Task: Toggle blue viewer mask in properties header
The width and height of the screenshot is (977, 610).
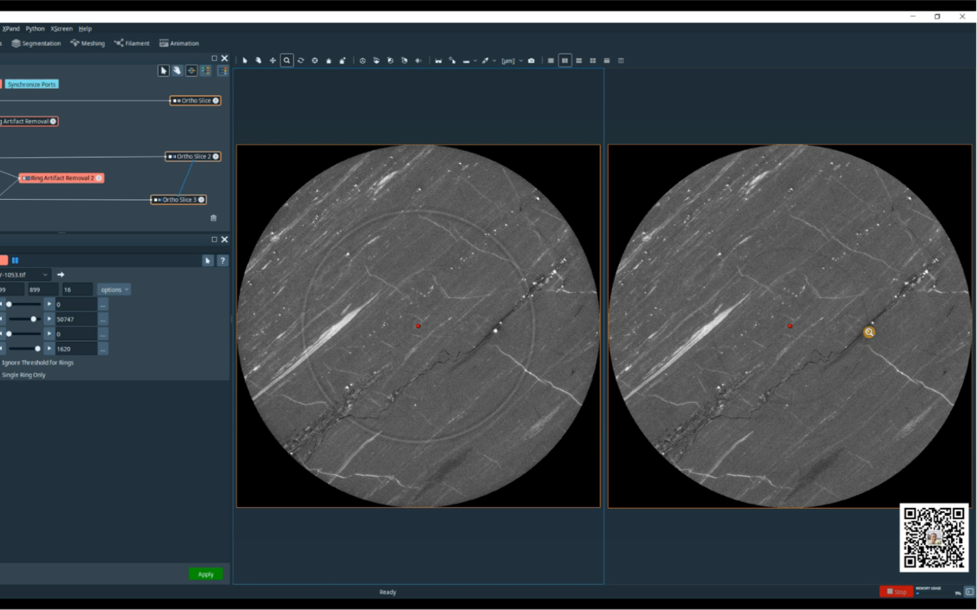Action: click(x=15, y=261)
